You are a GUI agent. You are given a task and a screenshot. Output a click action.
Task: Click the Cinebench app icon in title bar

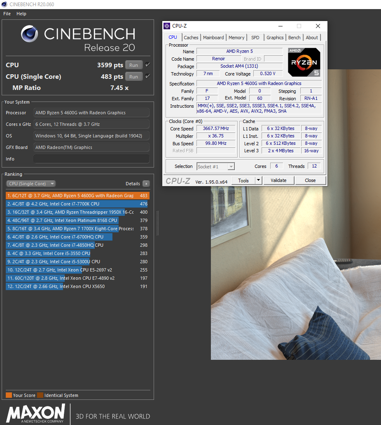pos(4,4)
